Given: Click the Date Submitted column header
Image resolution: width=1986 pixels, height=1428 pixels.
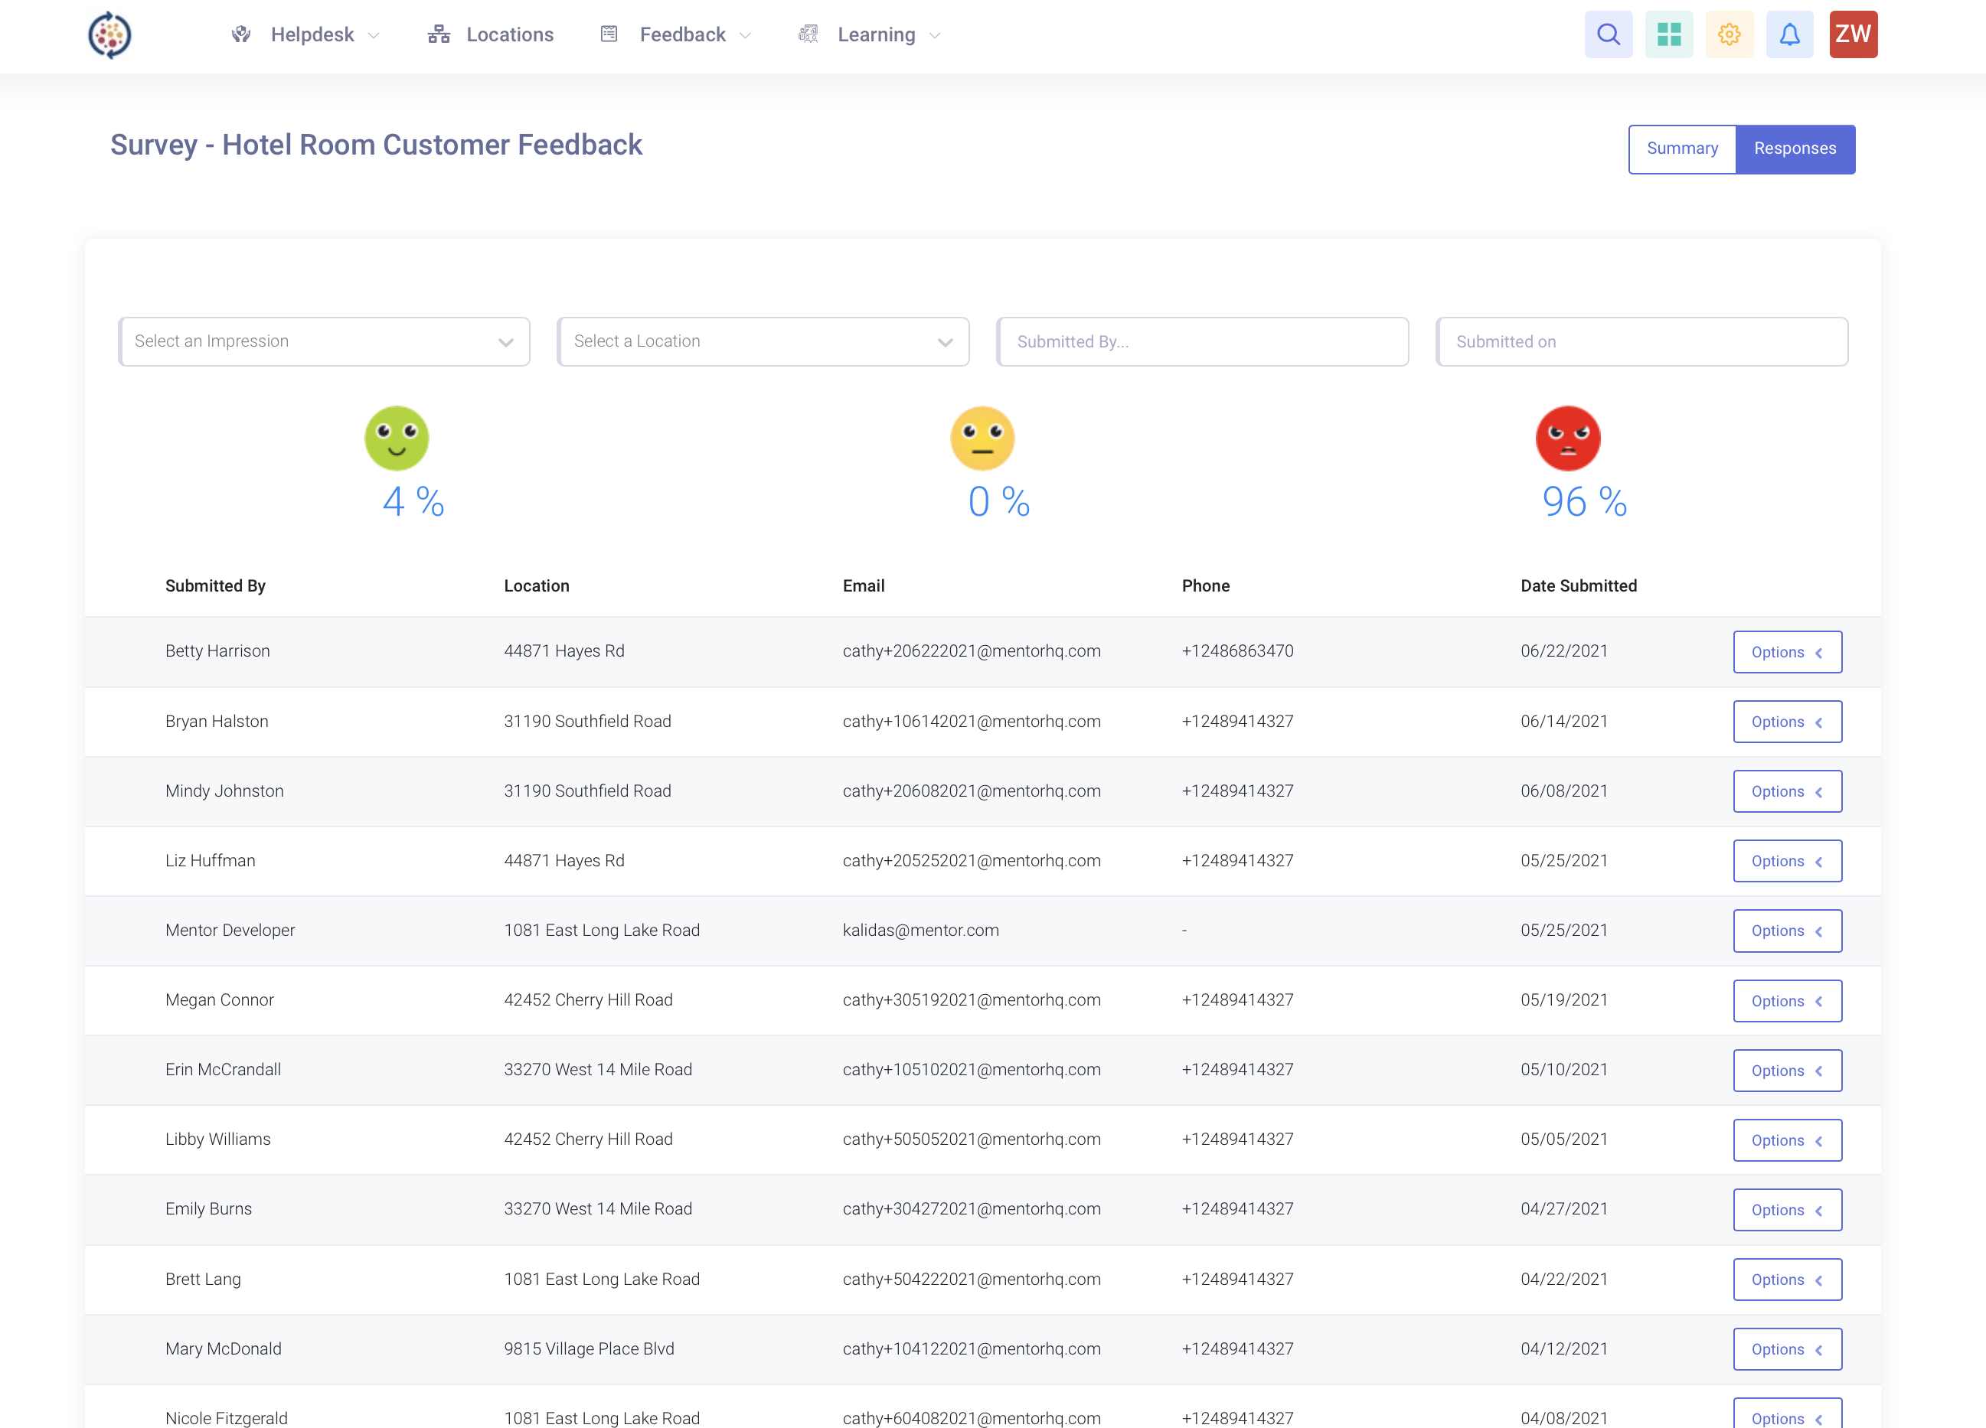Looking at the screenshot, I should tap(1579, 585).
